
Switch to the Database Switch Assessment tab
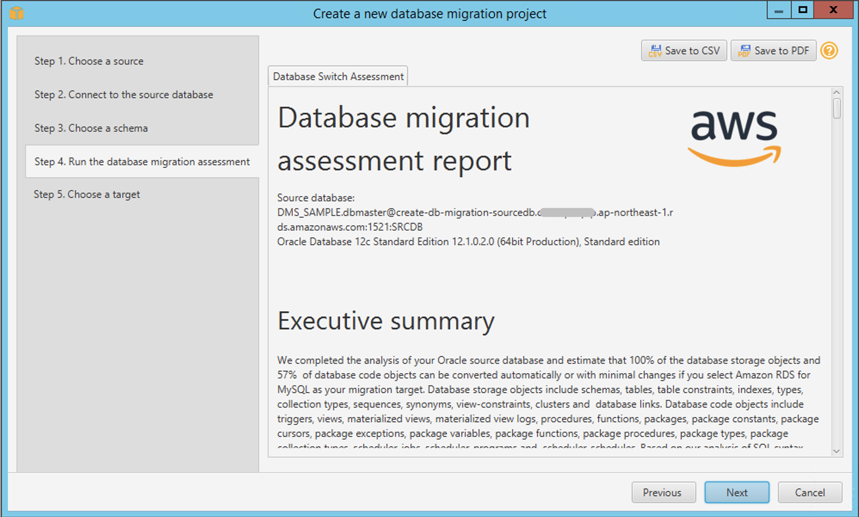click(x=338, y=76)
